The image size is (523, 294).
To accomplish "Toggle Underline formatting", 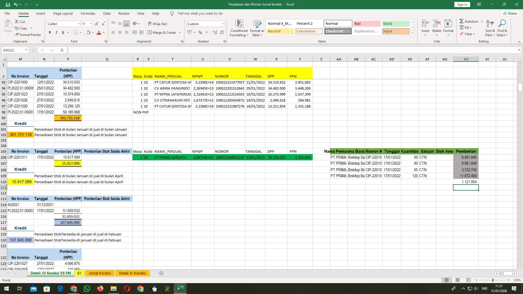I will [x=62, y=32].
